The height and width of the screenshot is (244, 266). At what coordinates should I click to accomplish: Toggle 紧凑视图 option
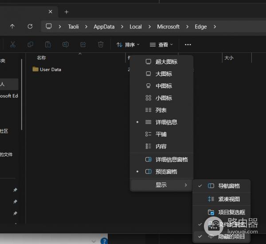coord(221,199)
